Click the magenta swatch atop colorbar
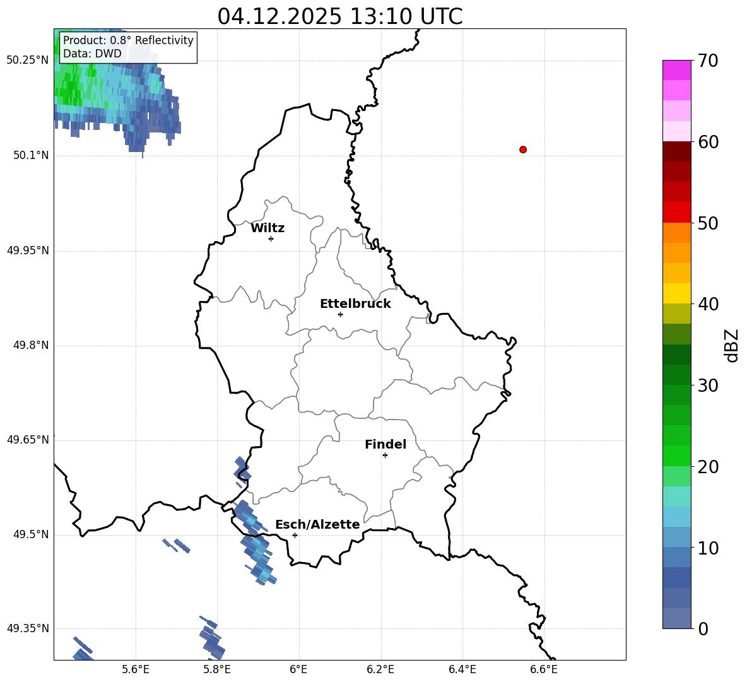This screenshot has width=747, height=682. coord(676,70)
